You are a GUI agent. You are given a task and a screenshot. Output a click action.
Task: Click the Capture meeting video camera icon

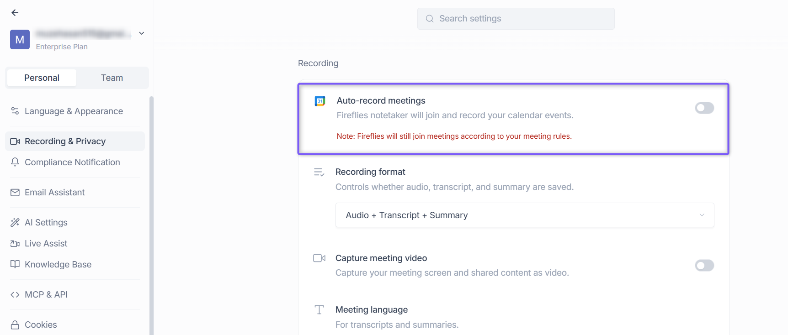coord(319,258)
